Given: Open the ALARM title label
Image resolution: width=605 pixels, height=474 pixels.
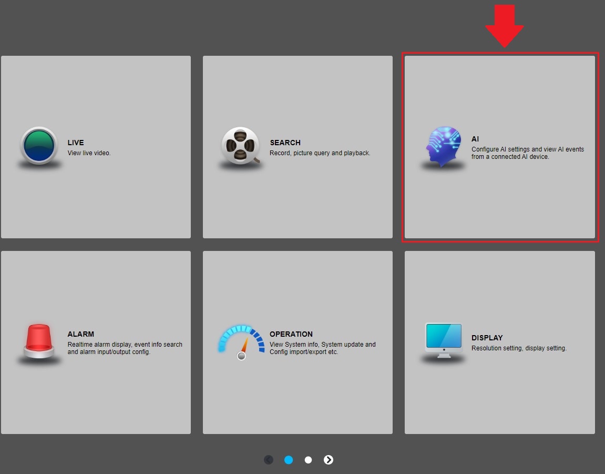Looking at the screenshot, I should click(x=81, y=334).
